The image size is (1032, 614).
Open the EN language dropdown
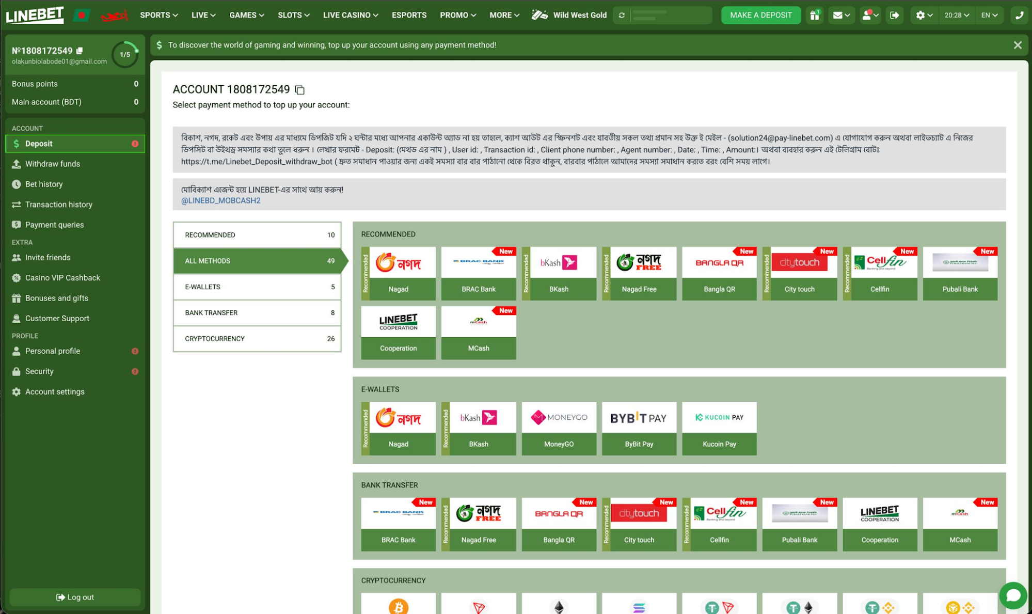click(989, 15)
